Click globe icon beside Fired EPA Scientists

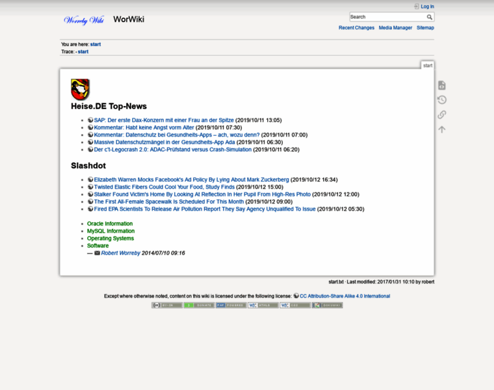click(x=90, y=209)
